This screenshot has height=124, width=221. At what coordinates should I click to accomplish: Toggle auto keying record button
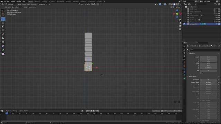click(82, 111)
